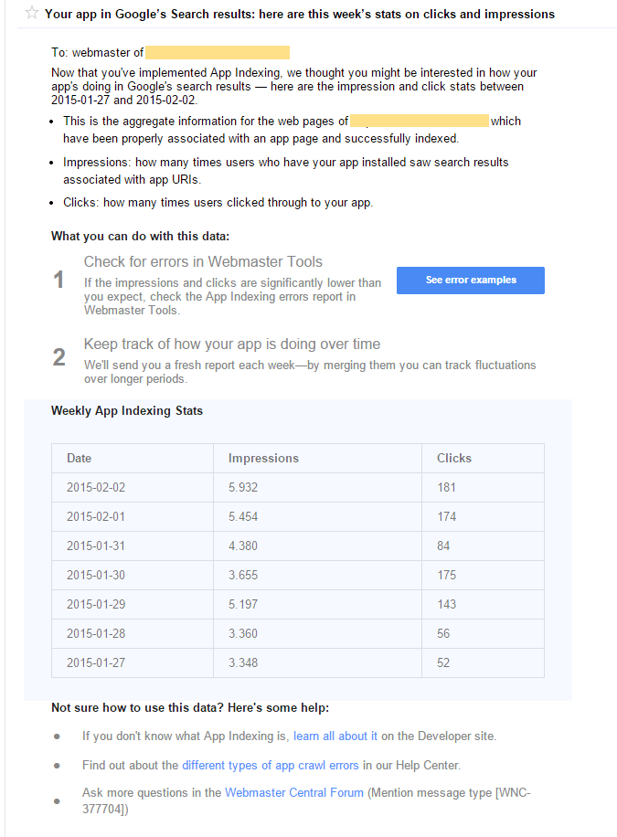Click the step 2 number marker

pyautogui.click(x=58, y=356)
